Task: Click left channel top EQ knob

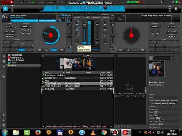Action: point(77,23)
